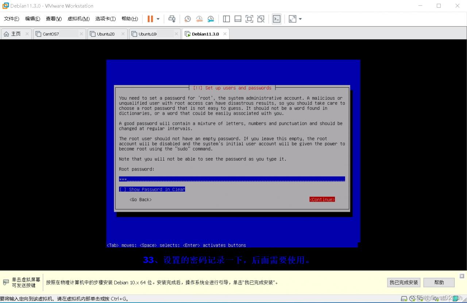This screenshot has height=303, width=467.
Task: Click the 'Root password:' label
Action: (137, 169)
